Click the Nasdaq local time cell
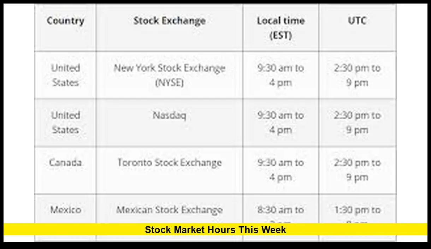The height and width of the screenshot is (249, 431). (x=281, y=123)
